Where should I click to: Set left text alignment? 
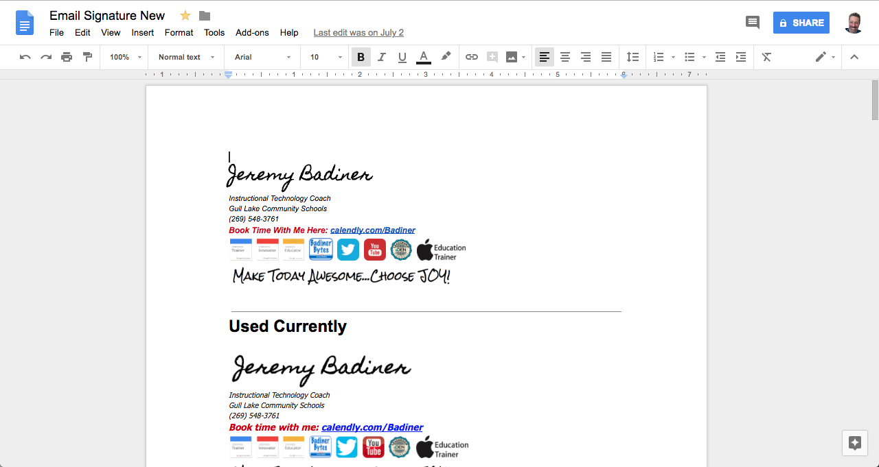[545, 57]
